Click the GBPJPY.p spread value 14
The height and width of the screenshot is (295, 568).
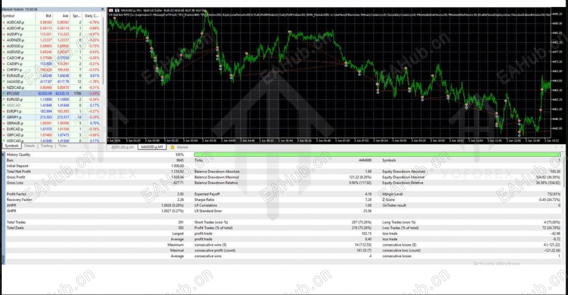79,117
